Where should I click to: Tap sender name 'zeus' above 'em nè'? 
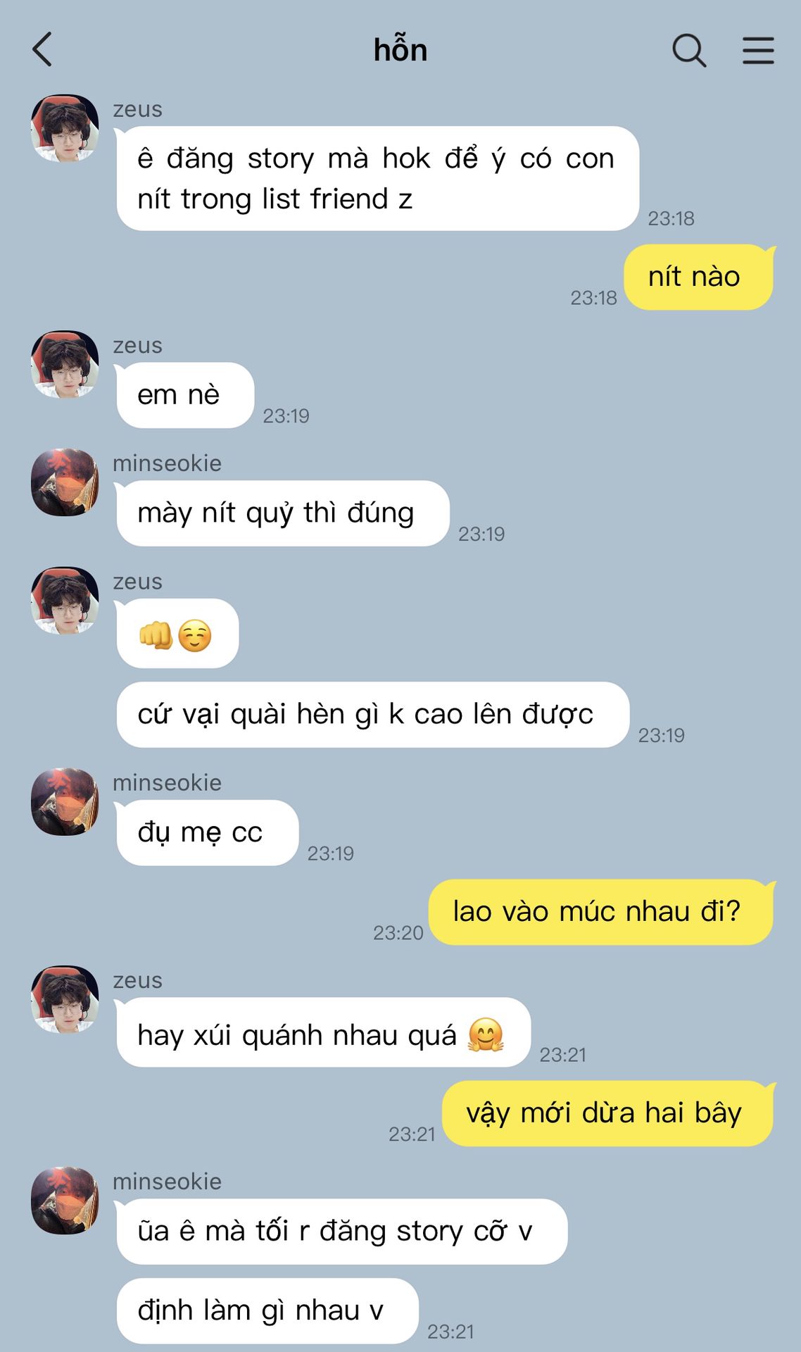[138, 346]
